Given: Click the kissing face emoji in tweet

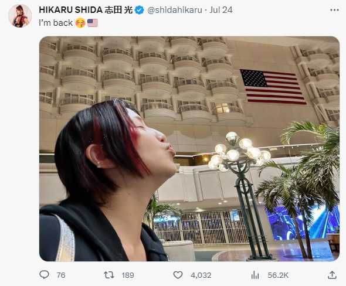Looking at the screenshot, I should 80,23.
